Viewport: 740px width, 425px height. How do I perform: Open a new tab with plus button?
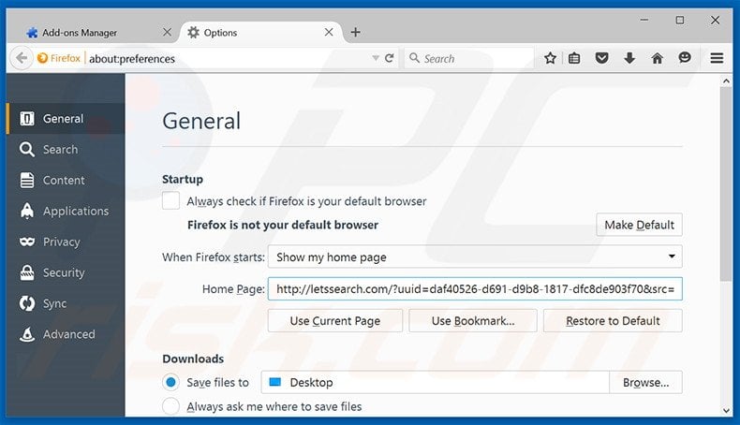(x=355, y=32)
